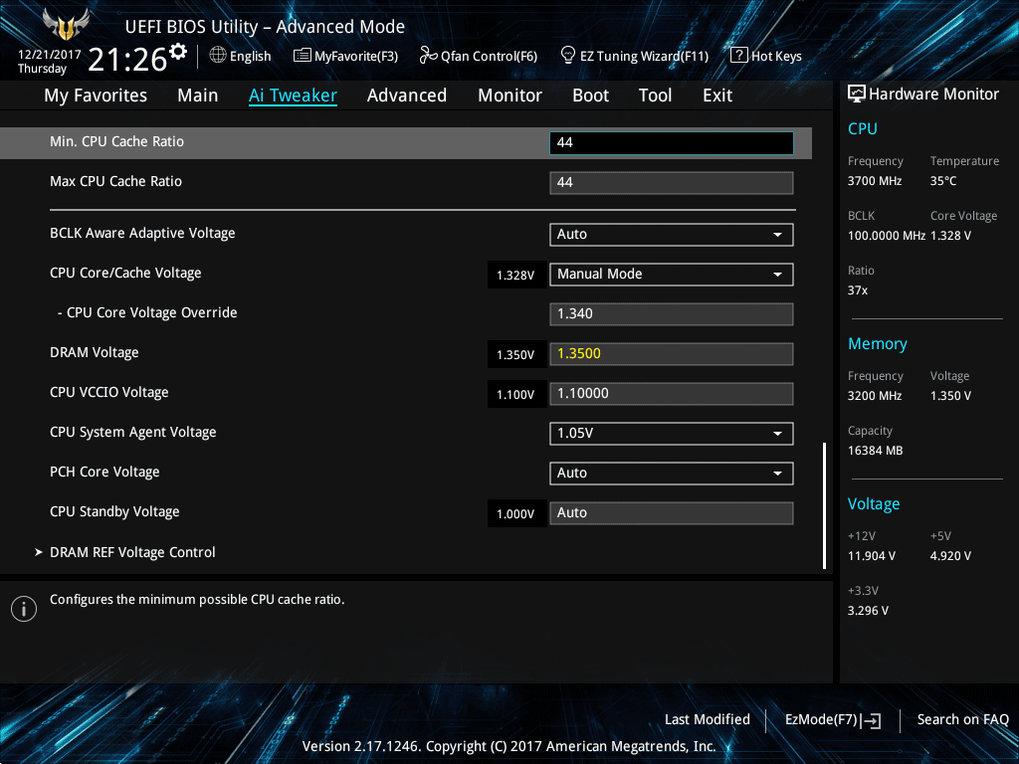Select the Max CPU Cache Ratio label
This screenshot has width=1019, height=764.
(x=115, y=181)
